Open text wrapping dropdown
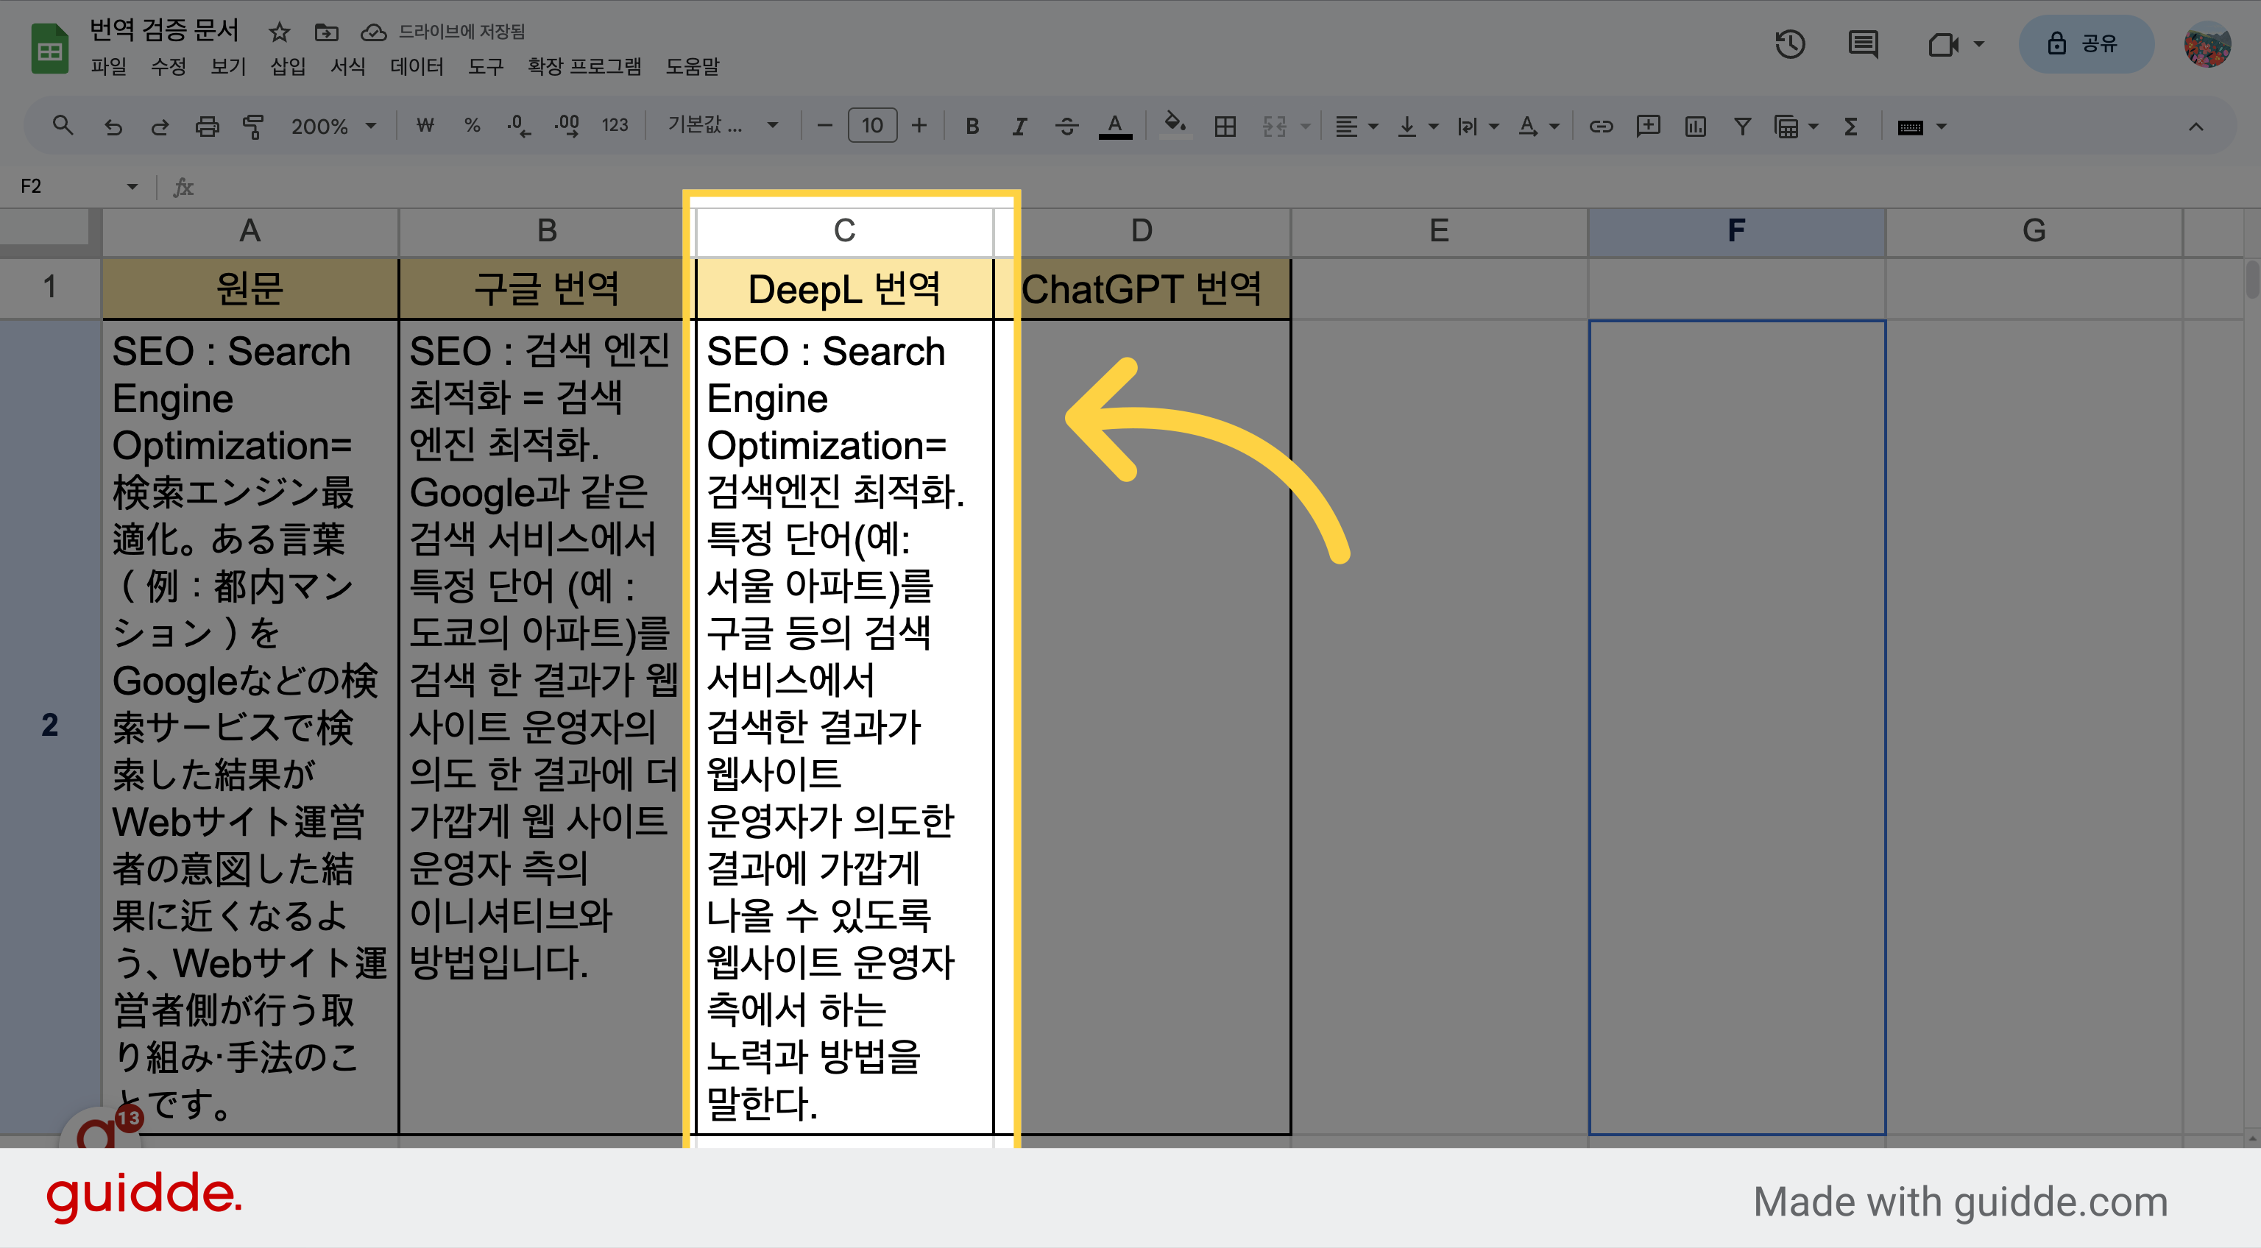Image resolution: width=2261 pixels, height=1248 pixels. (1476, 127)
